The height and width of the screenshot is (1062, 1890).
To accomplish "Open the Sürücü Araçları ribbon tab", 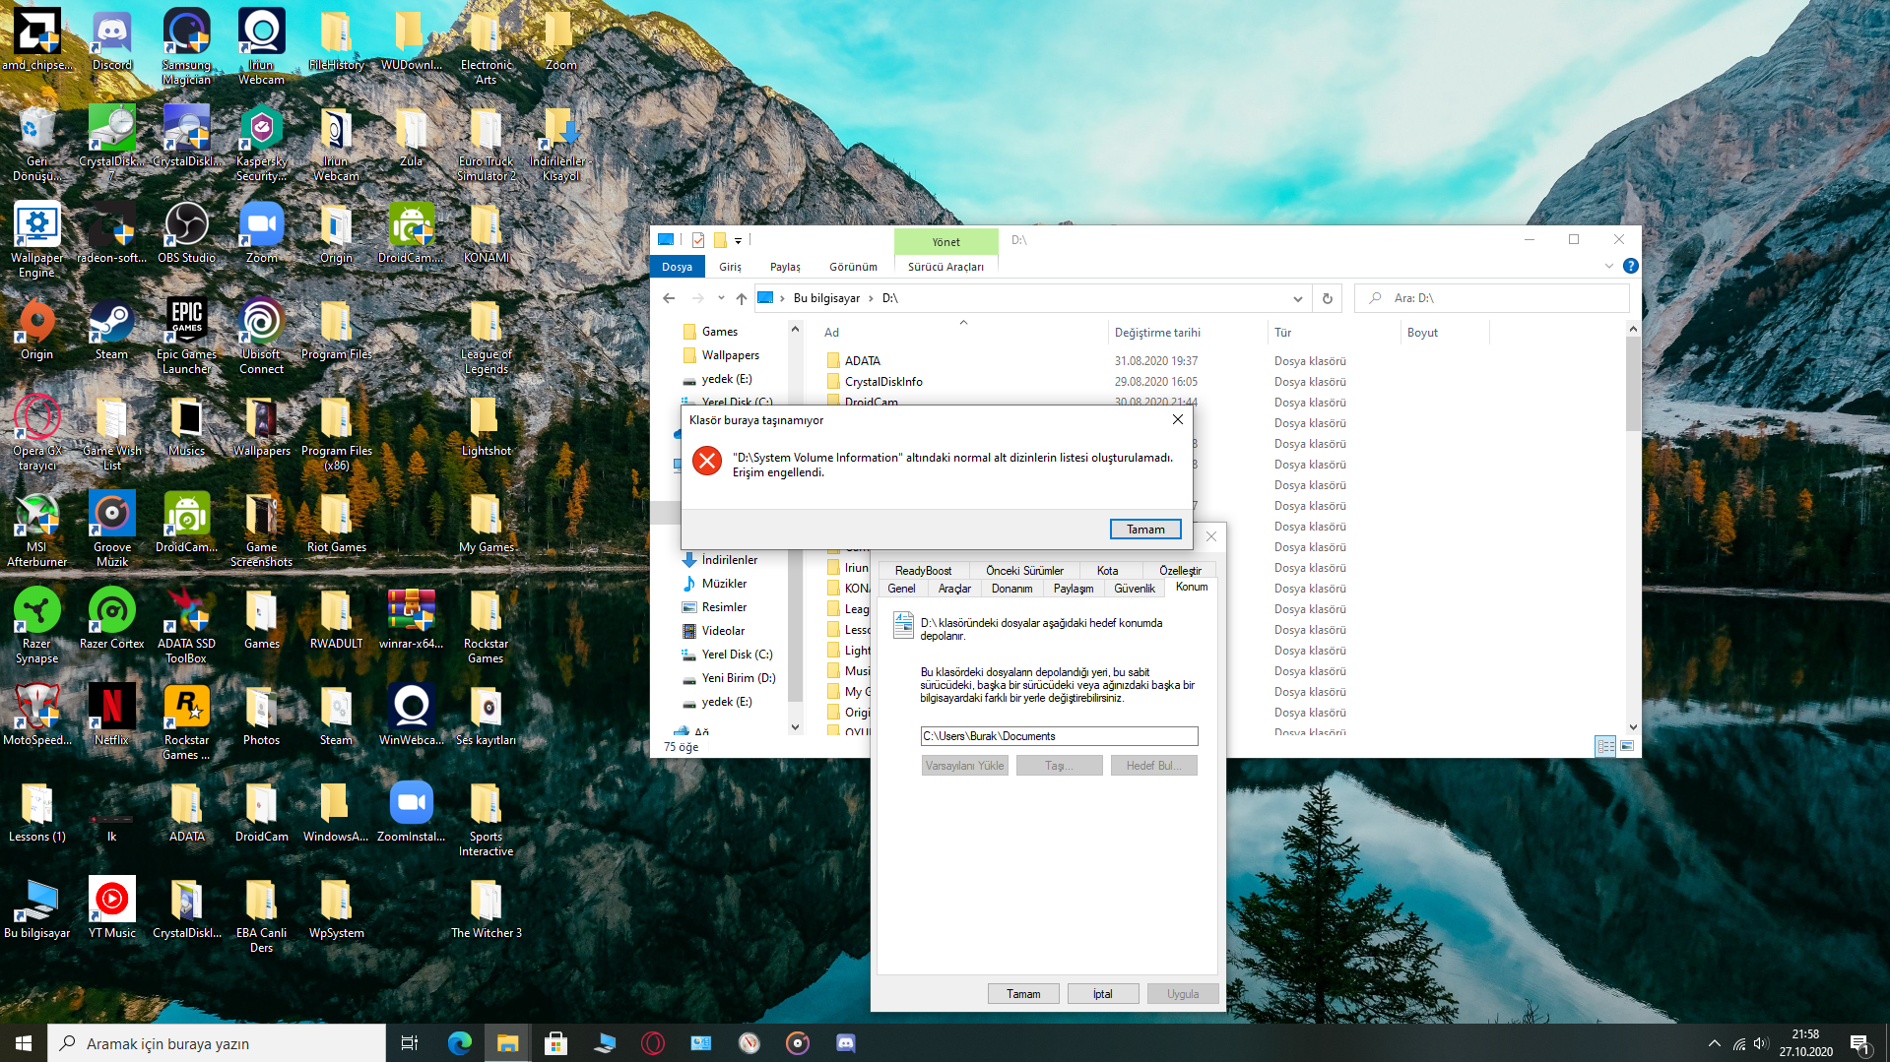I will (x=945, y=267).
